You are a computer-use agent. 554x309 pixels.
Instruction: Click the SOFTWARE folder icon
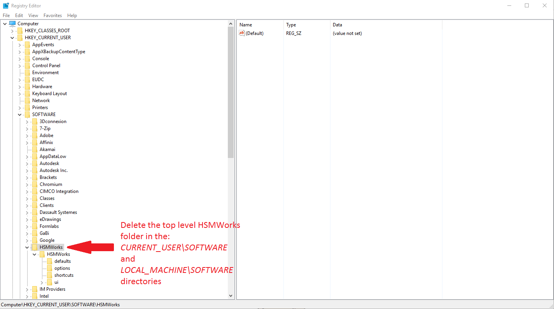click(x=27, y=114)
